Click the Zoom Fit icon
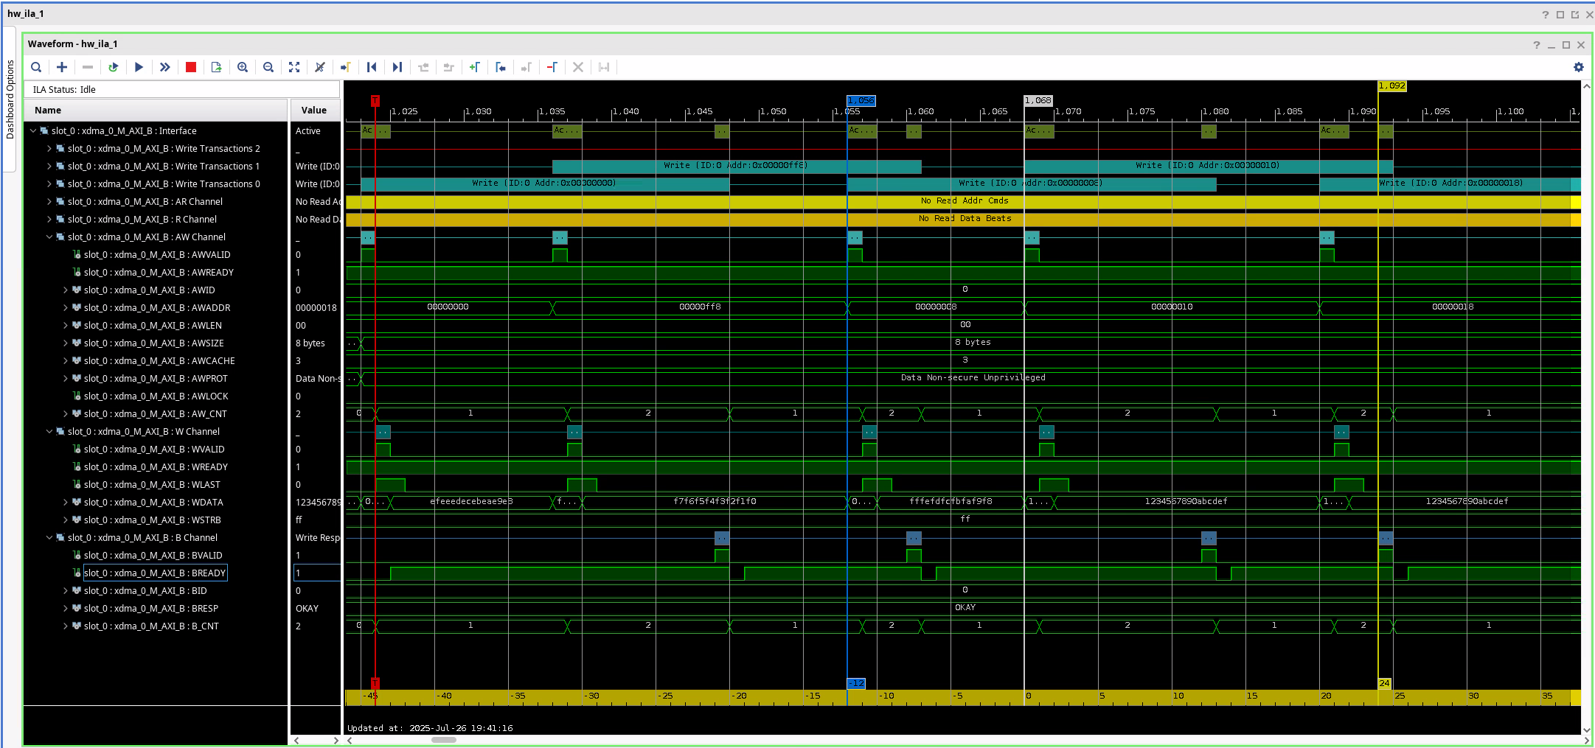Image resolution: width=1595 pixels, height=748 pixels. pos(294,67)
